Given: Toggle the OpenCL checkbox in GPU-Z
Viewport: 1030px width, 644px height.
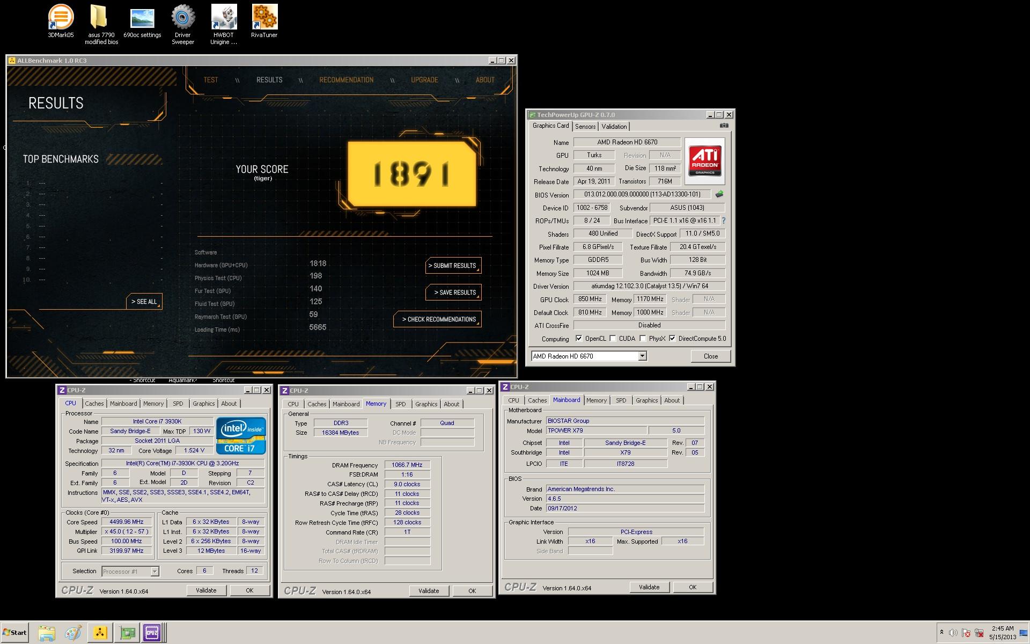Looking at the screenshot, I should pos(579,339).
